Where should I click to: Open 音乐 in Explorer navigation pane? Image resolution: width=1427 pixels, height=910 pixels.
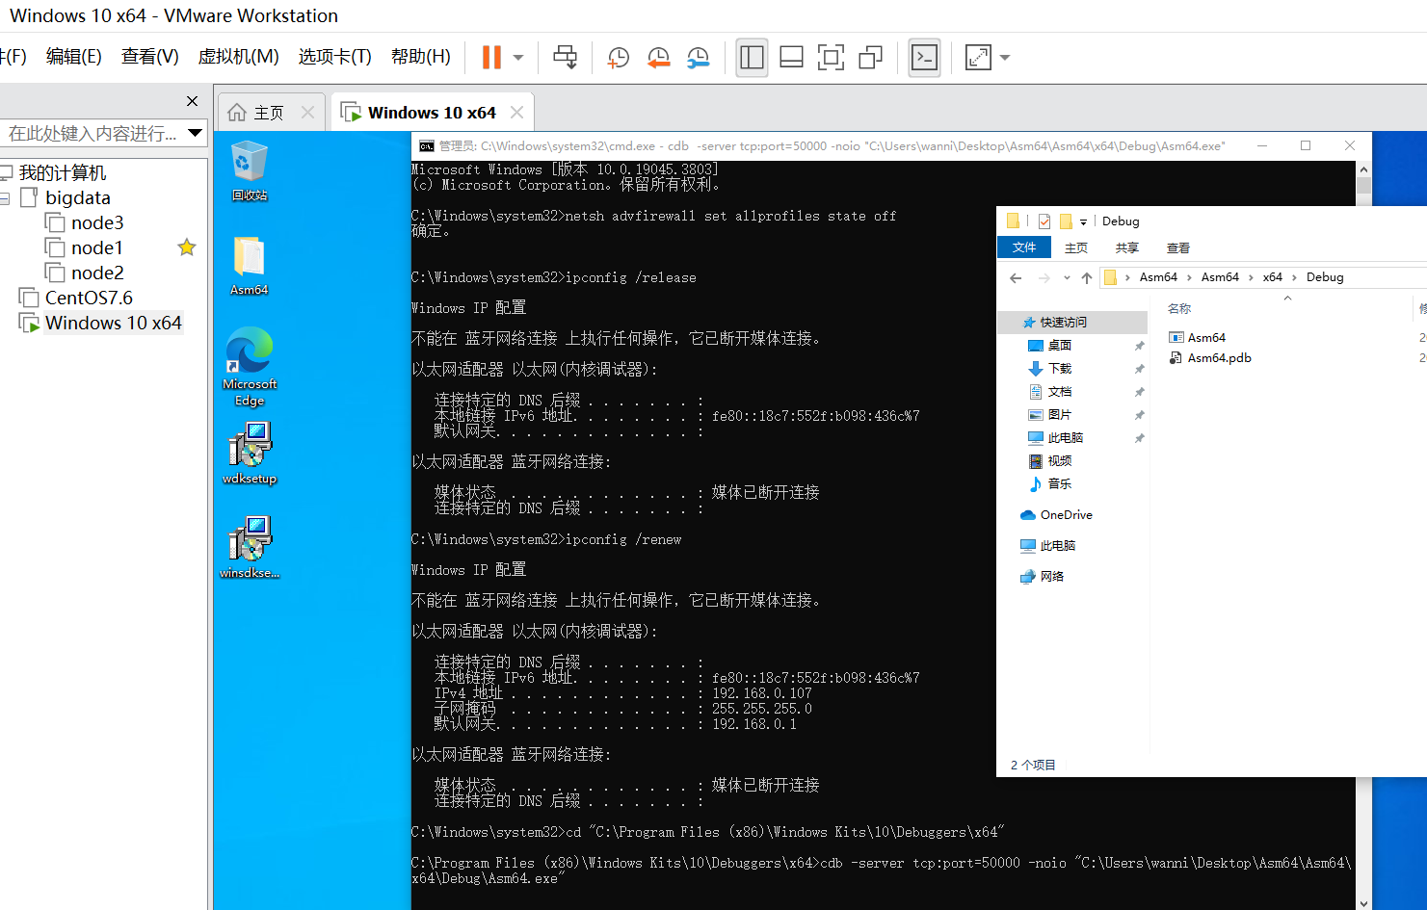tap(1060, 484)
